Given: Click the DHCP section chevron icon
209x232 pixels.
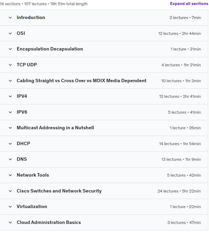Looking at the screenshot, I should click(x=10, y=144).
